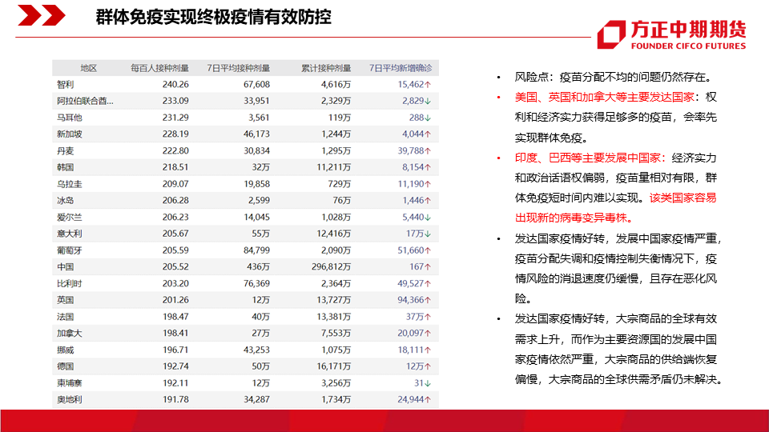Click the Founder CIFCO Futures logo icon
The image size is (769, 432).
[610, 34]
